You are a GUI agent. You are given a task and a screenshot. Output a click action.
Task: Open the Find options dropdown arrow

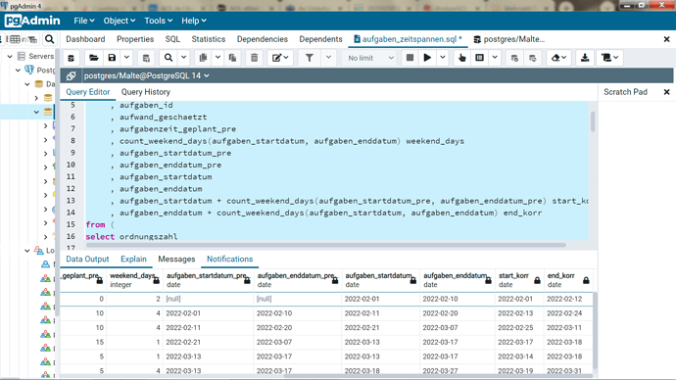[183, 58]
